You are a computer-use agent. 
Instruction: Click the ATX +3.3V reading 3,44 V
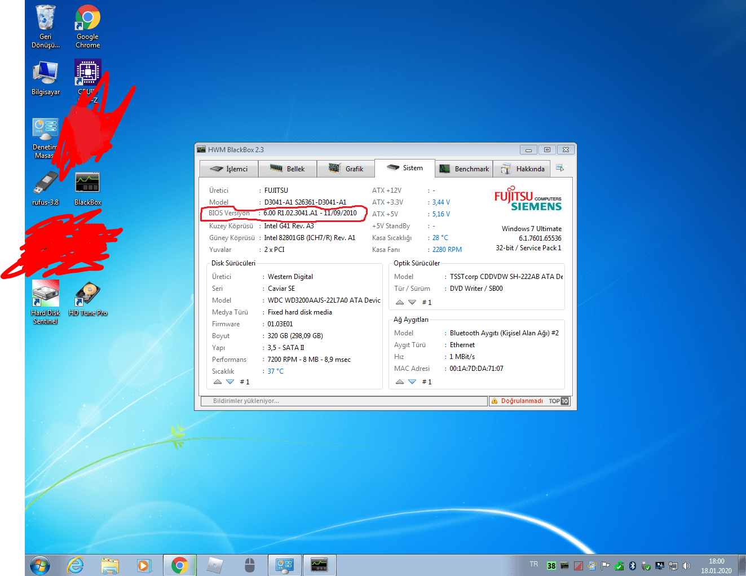point(442,202)
